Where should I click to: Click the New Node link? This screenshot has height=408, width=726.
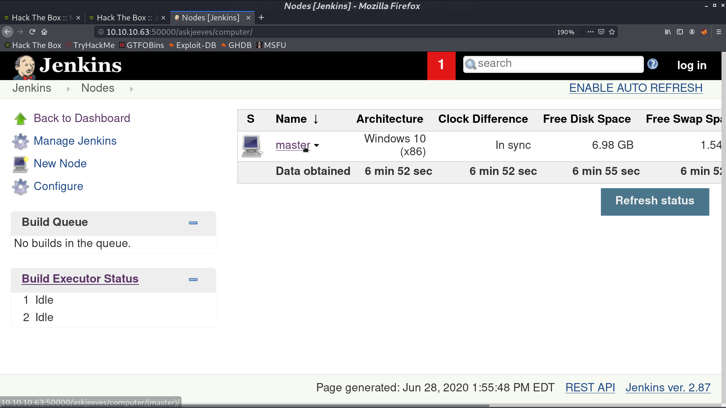pos(60,164)
